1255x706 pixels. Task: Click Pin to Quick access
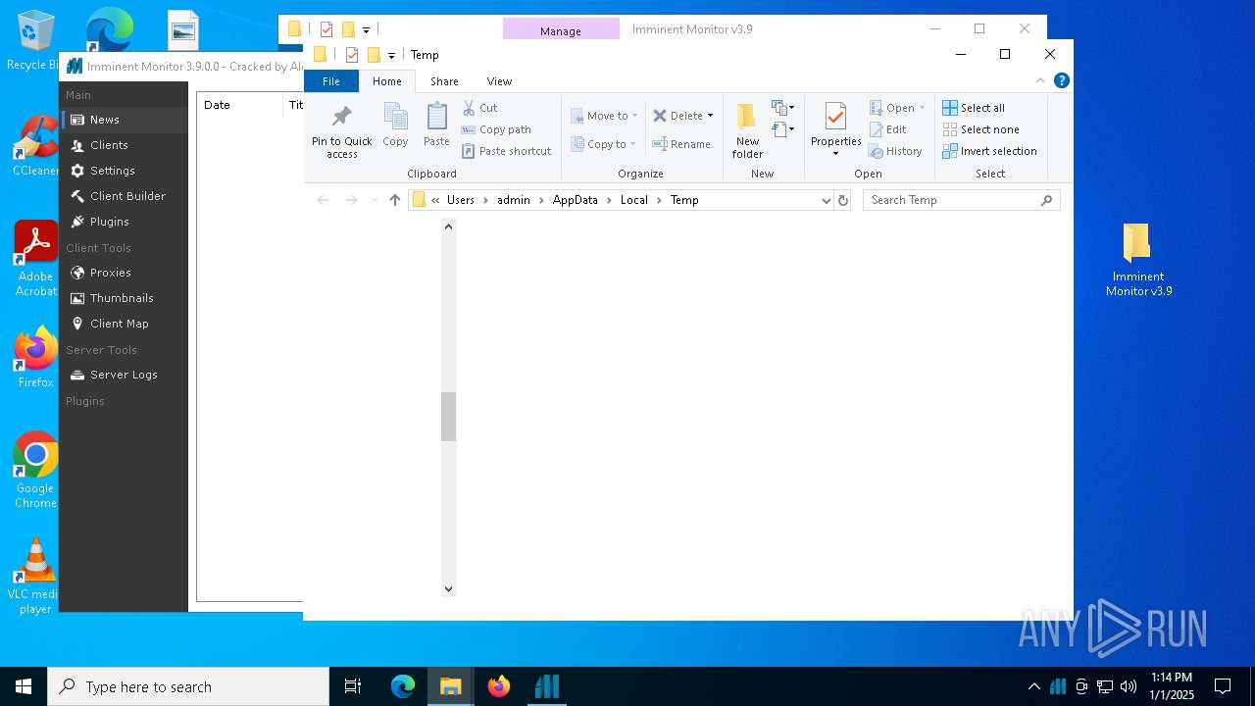pyautogui.click(x=341, y=130)
